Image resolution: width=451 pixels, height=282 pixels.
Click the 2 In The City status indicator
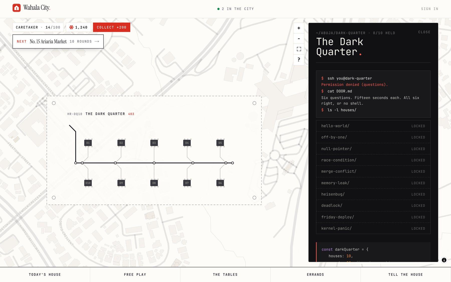pos(236,9)
